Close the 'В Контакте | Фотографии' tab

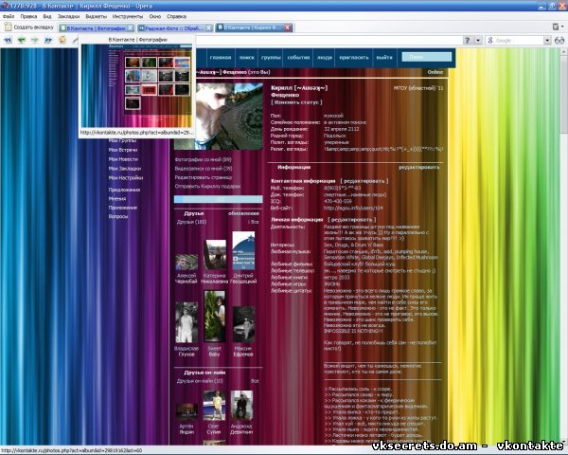(130, 27)
